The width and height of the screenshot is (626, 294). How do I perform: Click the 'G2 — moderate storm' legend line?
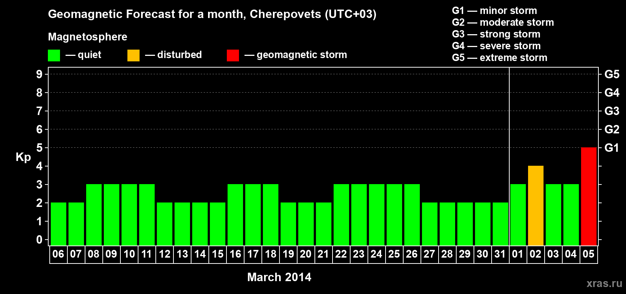click(x=503, y=22)
